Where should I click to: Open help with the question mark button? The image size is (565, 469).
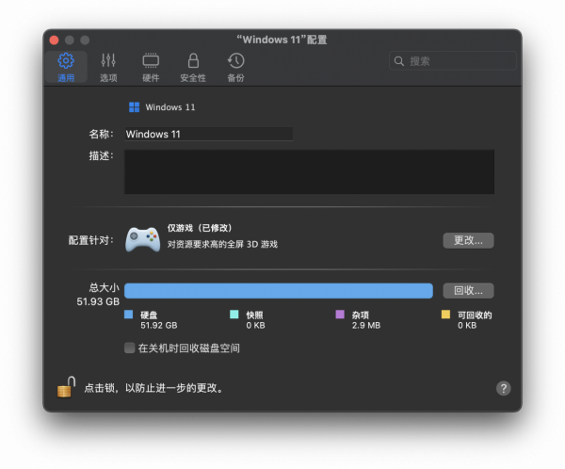504,388
